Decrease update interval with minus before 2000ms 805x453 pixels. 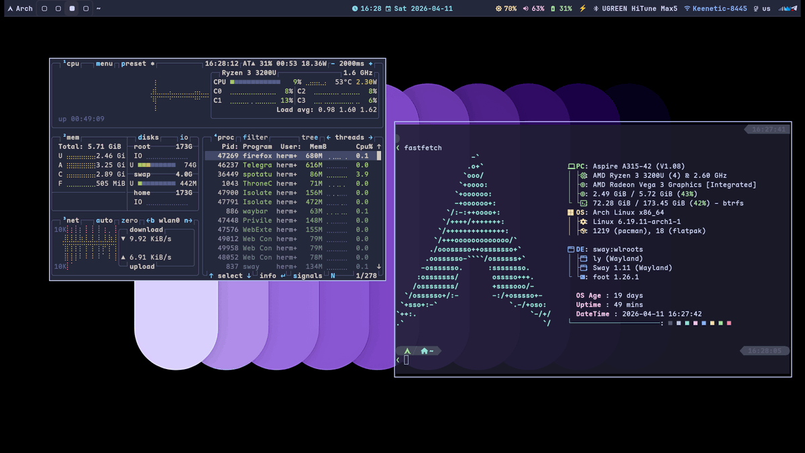(333, 64)
